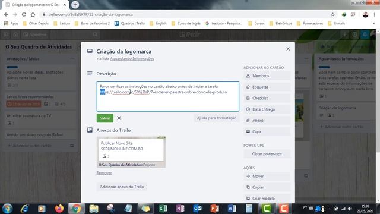Open the Quadros | Trello bookmark
The width and height of the screenshot is (380, 214).
click(129, 23)
